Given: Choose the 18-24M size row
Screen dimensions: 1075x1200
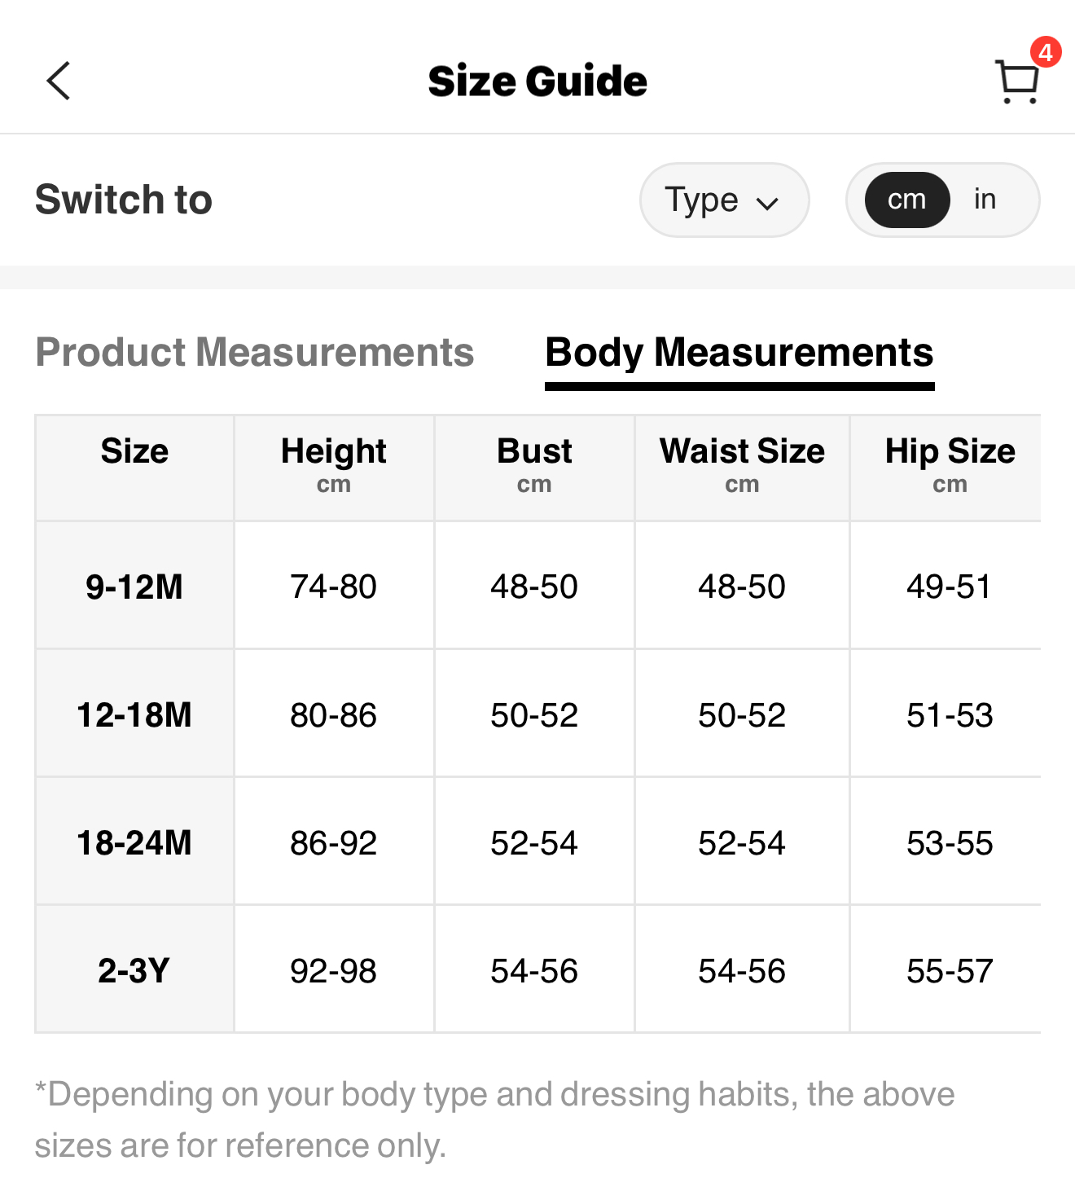Looking at the screenshot, I should 134,842.
